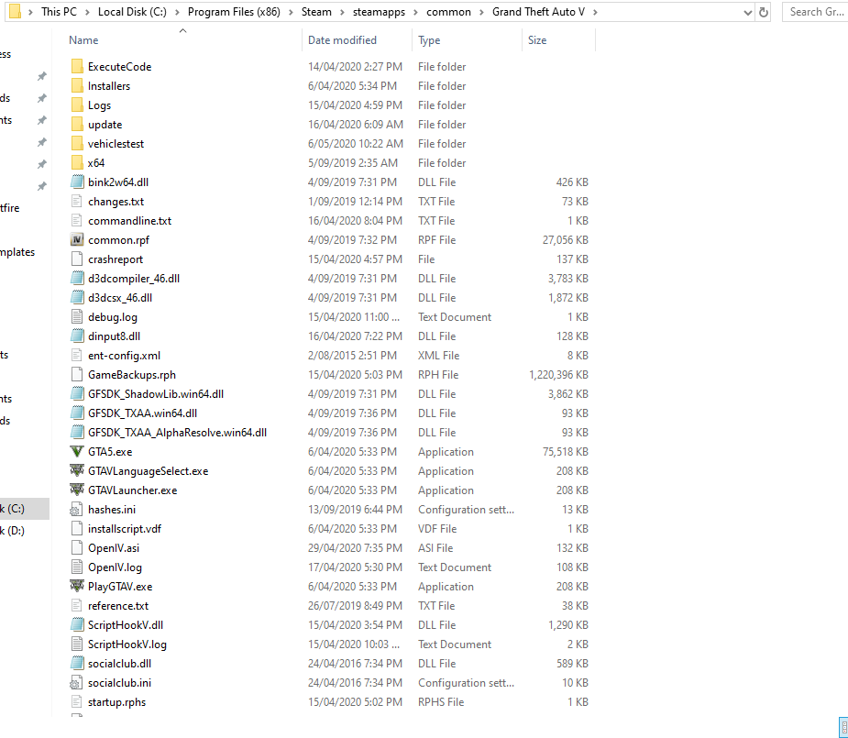The image size is (848, 738).
Task: Click the 1,220,396 KB size value
Action: [x=558, y=374]
